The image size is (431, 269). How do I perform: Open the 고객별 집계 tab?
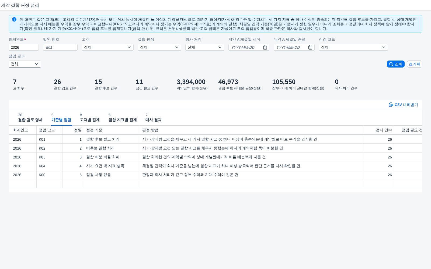90,118
